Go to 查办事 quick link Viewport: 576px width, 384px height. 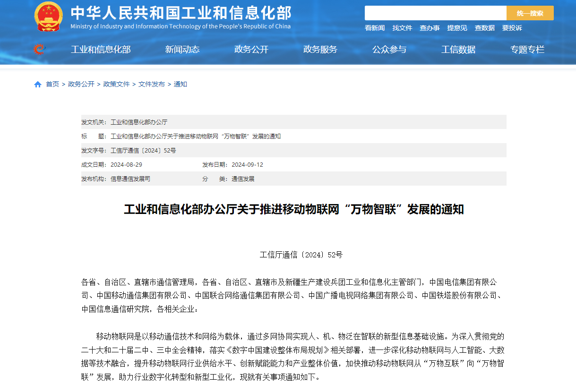coord(430,28)
